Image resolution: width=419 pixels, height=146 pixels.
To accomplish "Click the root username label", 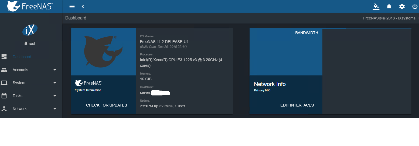I will click(x=32, y=44).
